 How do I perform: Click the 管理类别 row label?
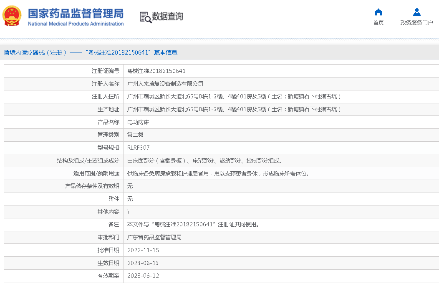pyautogui.click(x=108, y=135)
